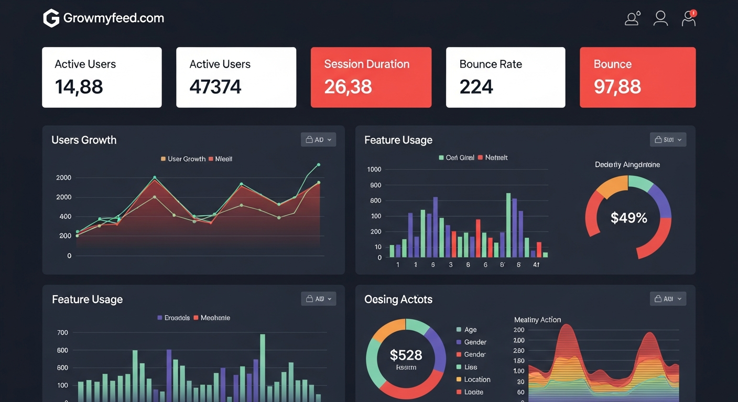Click the lock icon on Users Growth chart
This screenshot has height=402, width=738.
(x=309, y=139)
